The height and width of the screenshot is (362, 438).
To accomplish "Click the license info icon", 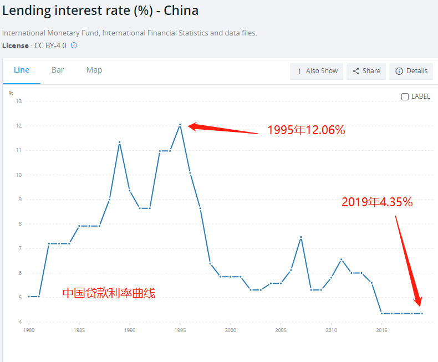I will [x=74, y=45].
